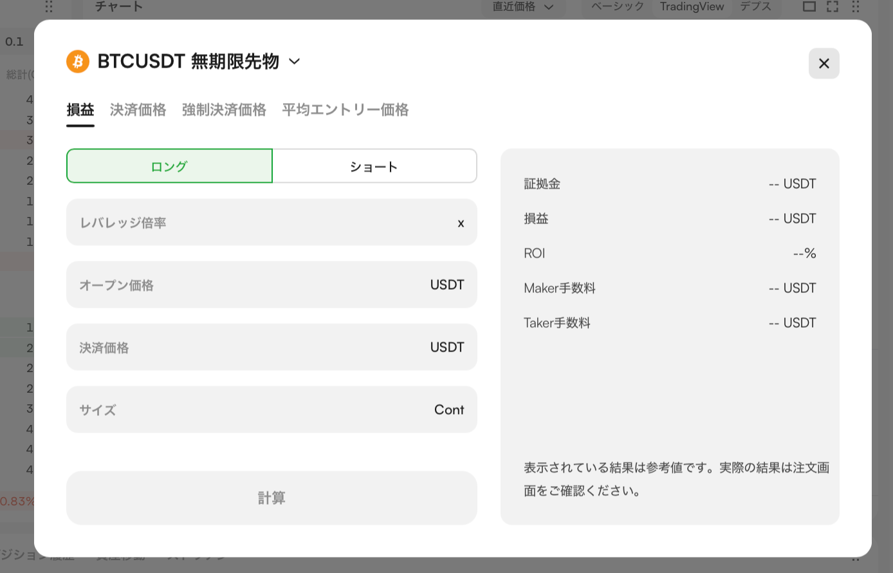The height and width of the screenshot is (573, 893).
Task: Open the 決済価格 tab in the calculator
Action: 138,109
